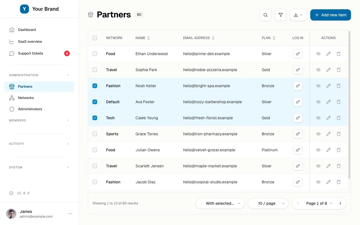Open the export download dropdown
The image size is (360, 225).
click(x=298, y=15)
